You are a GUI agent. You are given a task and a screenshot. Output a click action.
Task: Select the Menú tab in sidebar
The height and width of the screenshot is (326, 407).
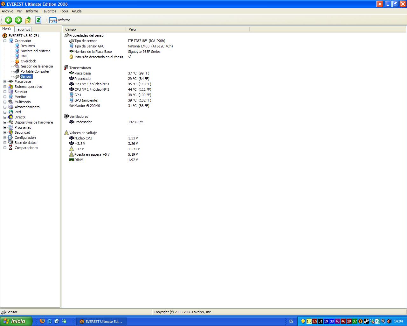point(7,29)
